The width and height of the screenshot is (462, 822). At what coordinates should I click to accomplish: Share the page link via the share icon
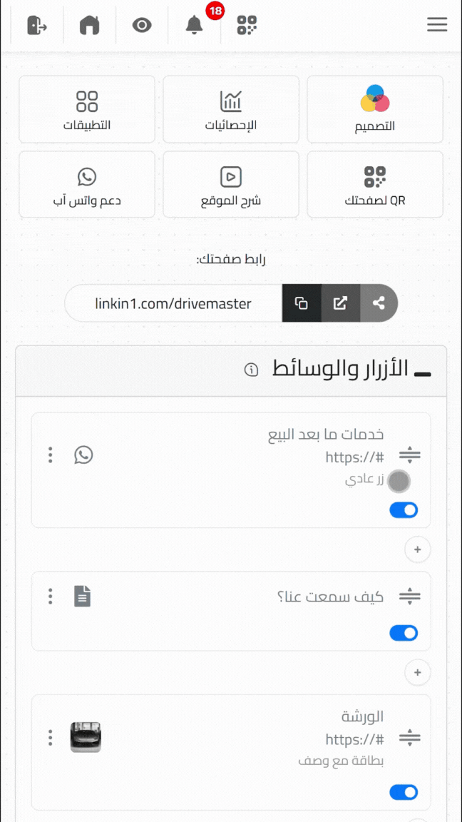click(x=379, y=303)
